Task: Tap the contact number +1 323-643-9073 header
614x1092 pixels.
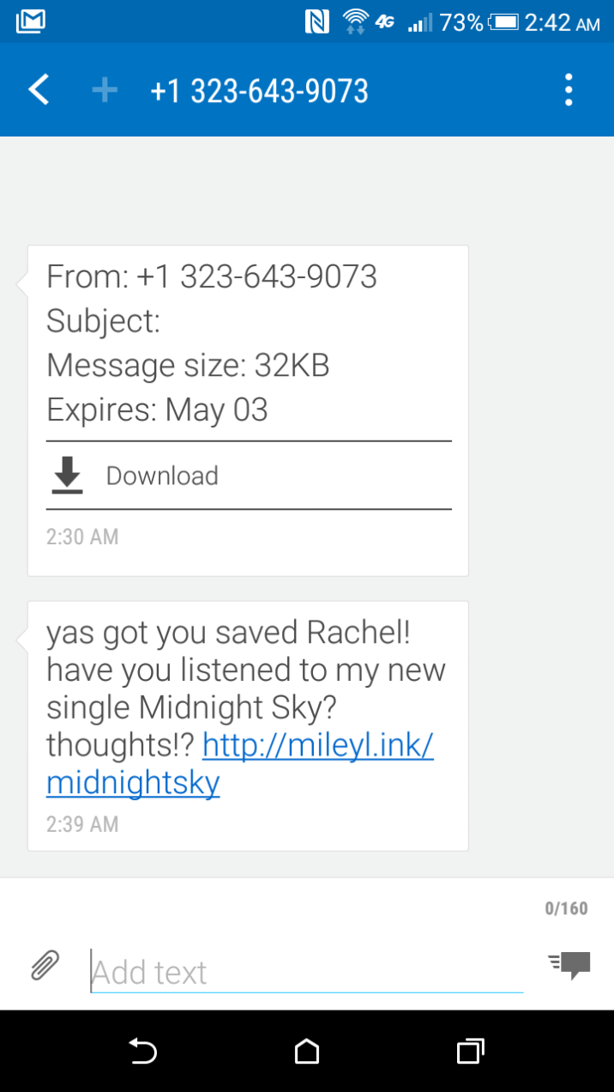Action: 259,89
